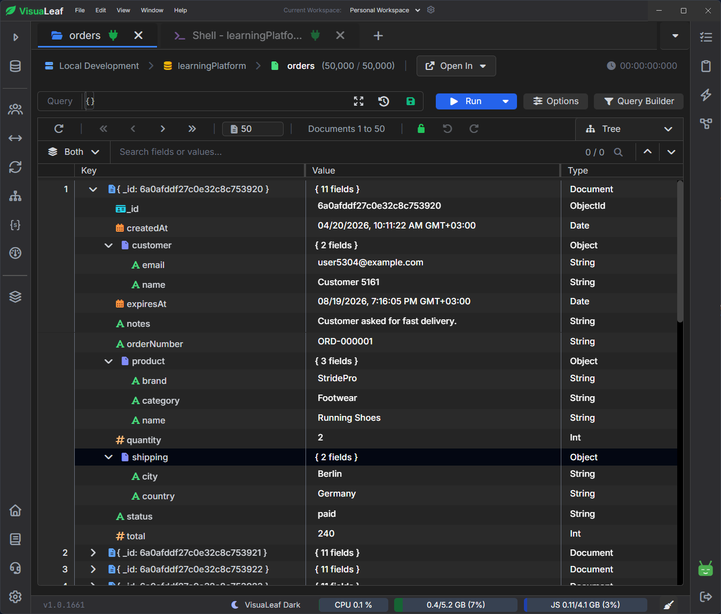
Task: Open the Run button dropdown arrow
Action: pos(505,101)
